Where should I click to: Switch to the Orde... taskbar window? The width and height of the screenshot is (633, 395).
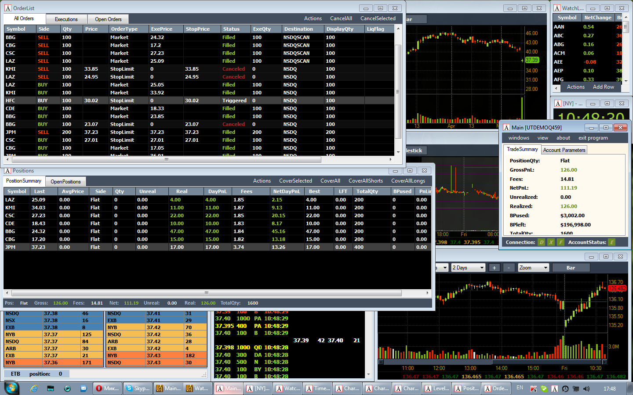[x=496, y=388]
